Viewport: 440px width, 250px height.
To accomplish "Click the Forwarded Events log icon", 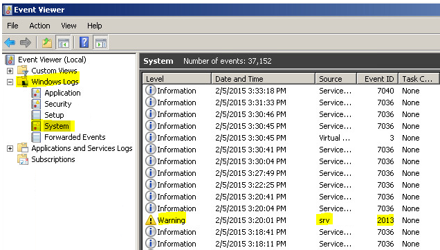I will tap(36, 137).
